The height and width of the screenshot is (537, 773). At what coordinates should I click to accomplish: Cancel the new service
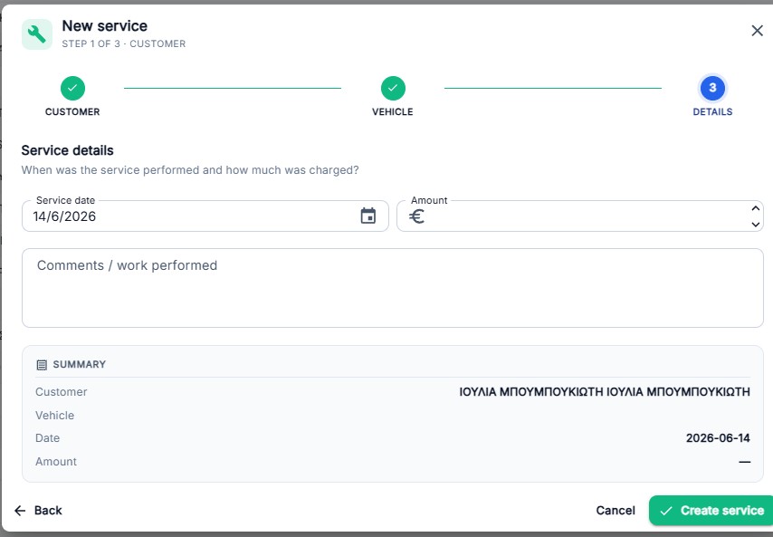point(616,511)
